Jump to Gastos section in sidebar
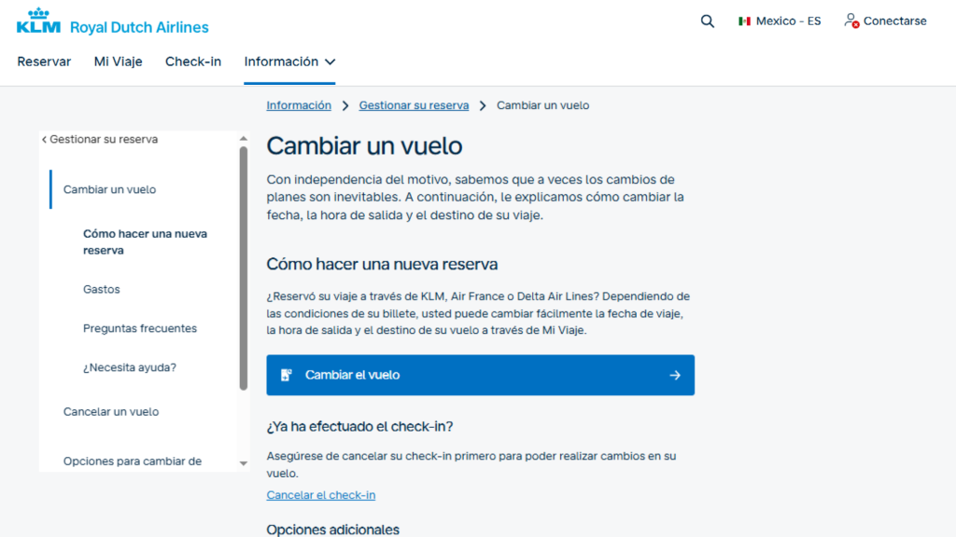 pos(101,289)
